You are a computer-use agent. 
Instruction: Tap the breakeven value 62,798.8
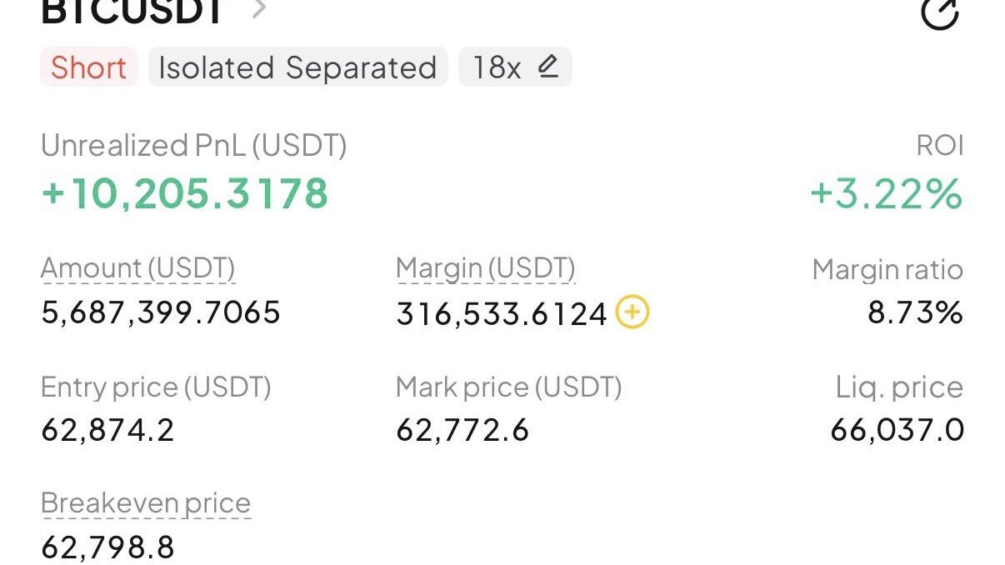(107, 547)
